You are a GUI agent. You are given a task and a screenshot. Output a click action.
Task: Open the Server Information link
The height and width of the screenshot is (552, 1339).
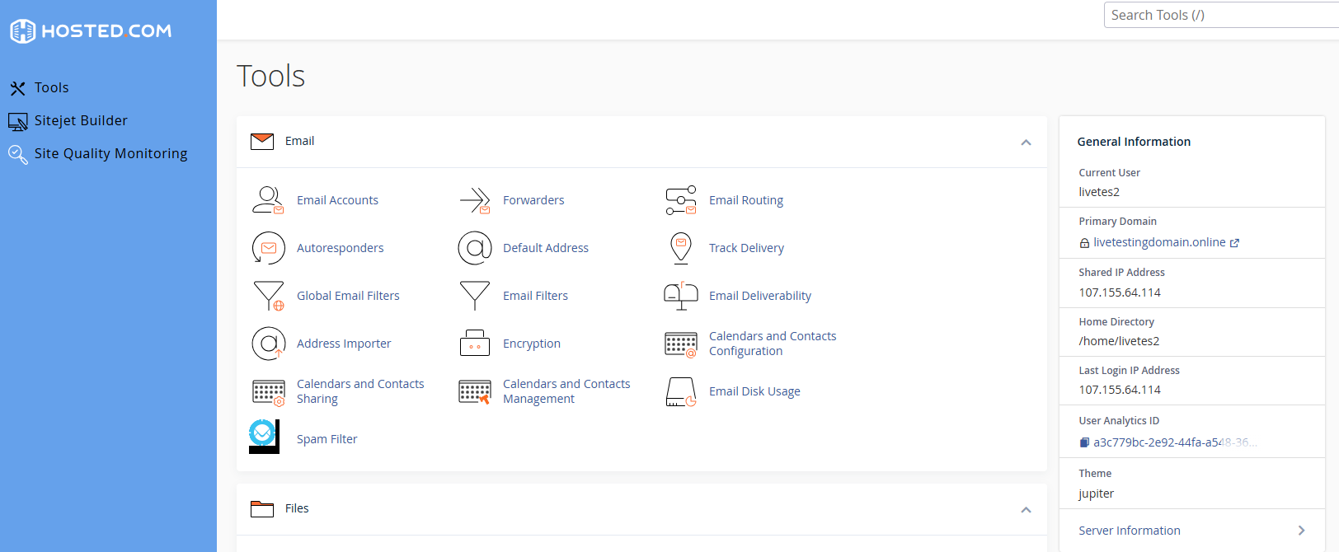1130,531
